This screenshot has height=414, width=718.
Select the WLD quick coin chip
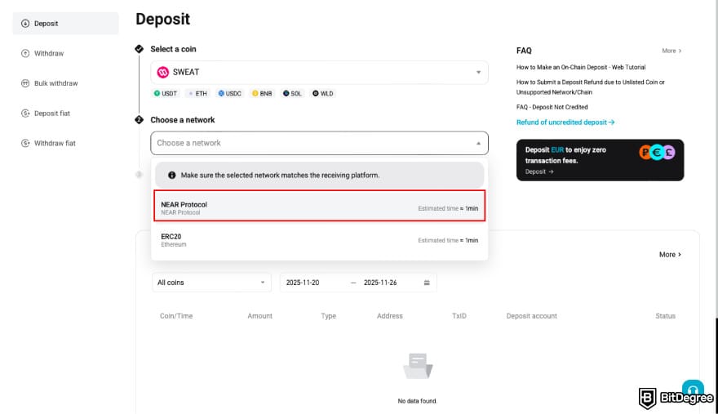click(323, 94)
